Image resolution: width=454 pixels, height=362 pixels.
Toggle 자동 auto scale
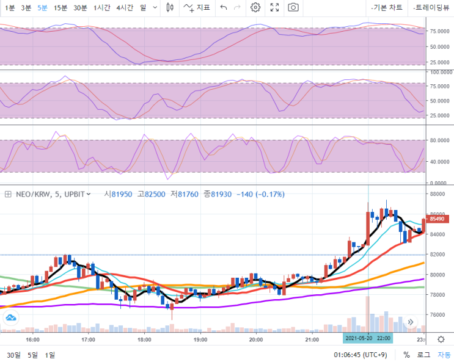click(x=444, y=355)
